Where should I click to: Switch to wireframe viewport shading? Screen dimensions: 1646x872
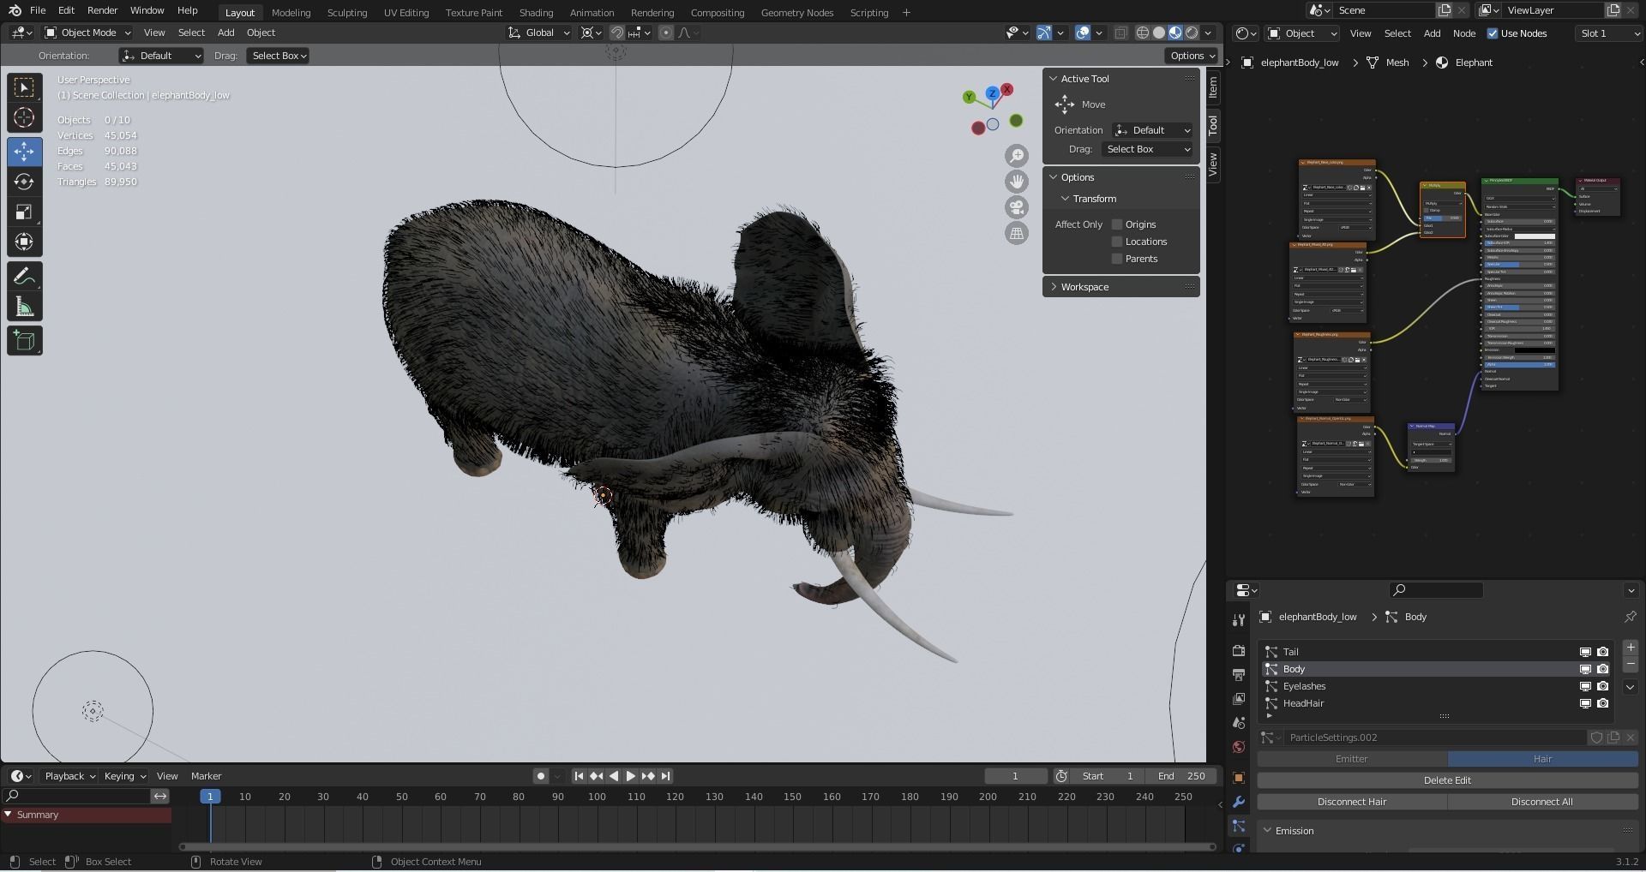click(x=1143, y=33)
